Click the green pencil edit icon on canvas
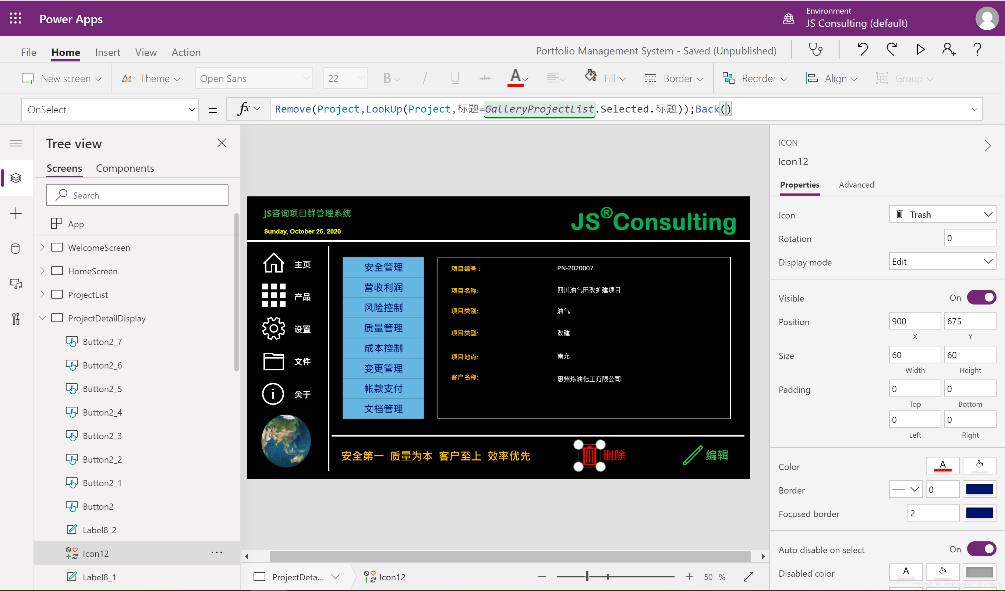The width and height of the screenshot is (1005, 591). pyautogui.click(x=693, y=456)
